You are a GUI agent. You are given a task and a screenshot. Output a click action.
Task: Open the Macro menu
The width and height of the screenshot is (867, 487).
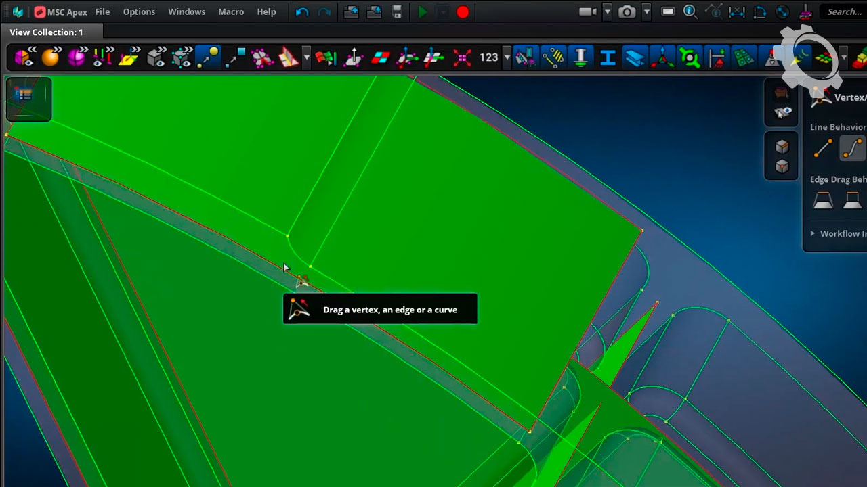pos(231,12)
